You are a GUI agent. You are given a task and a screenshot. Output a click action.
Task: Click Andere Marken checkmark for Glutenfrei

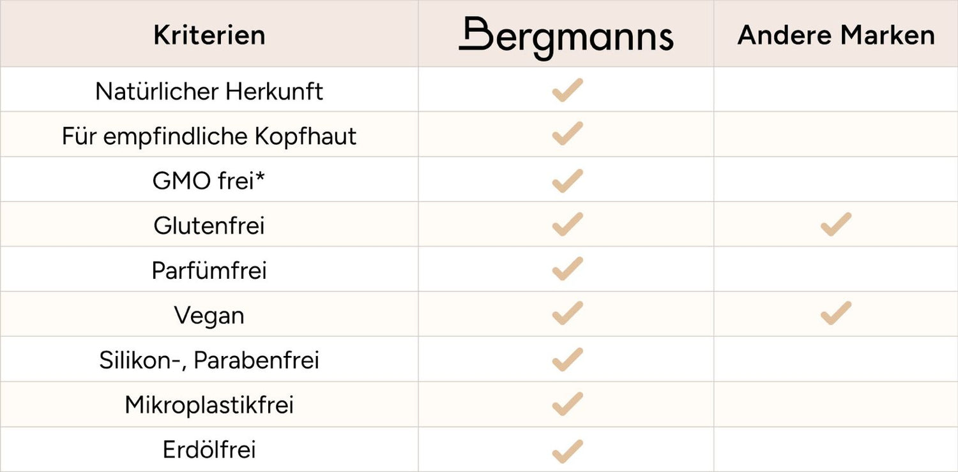(835, 225)
